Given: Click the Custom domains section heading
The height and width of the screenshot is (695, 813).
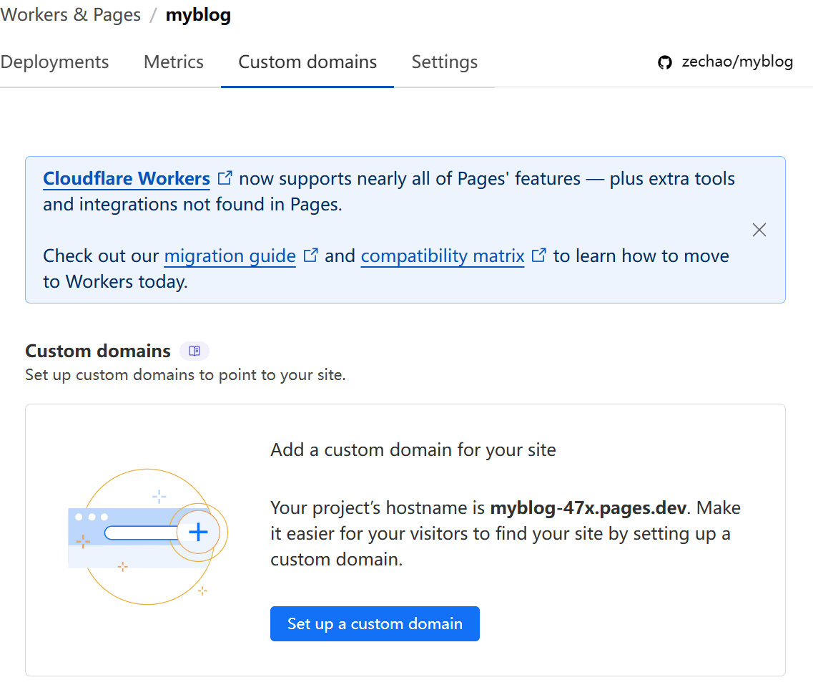Looking at the screenshot, I should point(98,351).
